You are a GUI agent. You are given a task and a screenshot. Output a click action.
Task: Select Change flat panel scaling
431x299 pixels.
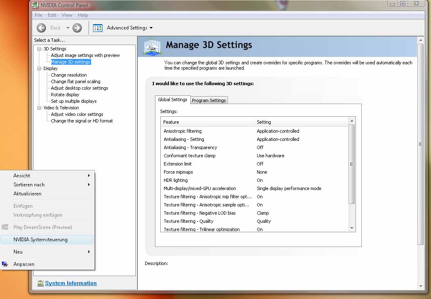coord(75,82)
